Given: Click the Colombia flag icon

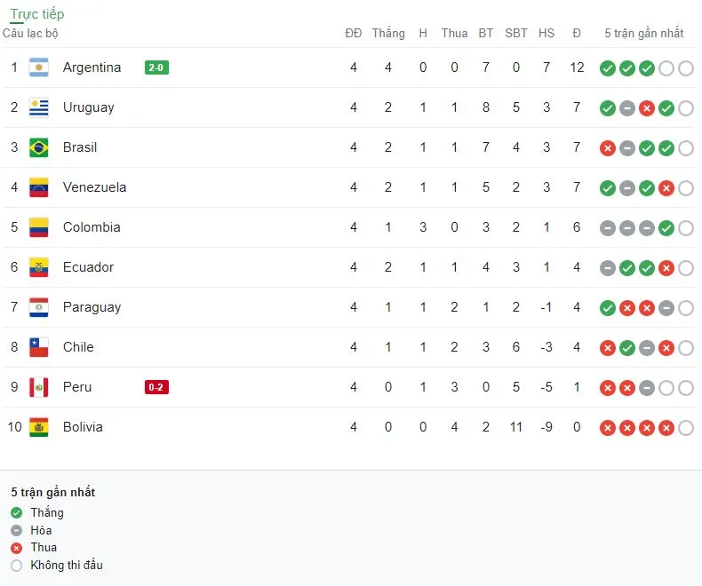Looking at the screenshot, I should (x=38, y=227).
